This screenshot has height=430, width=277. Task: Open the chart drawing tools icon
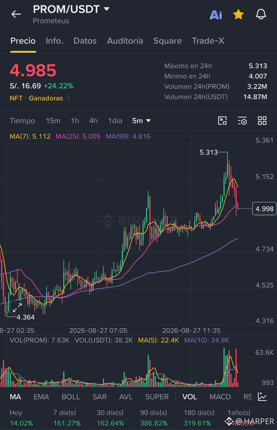[222, 121]
